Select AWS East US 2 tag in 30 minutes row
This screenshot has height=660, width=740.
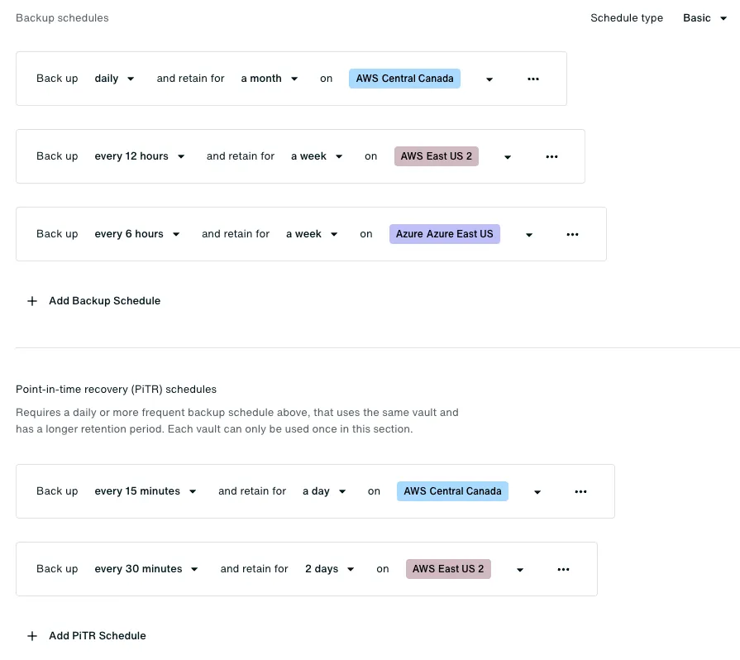coord(448,569)
